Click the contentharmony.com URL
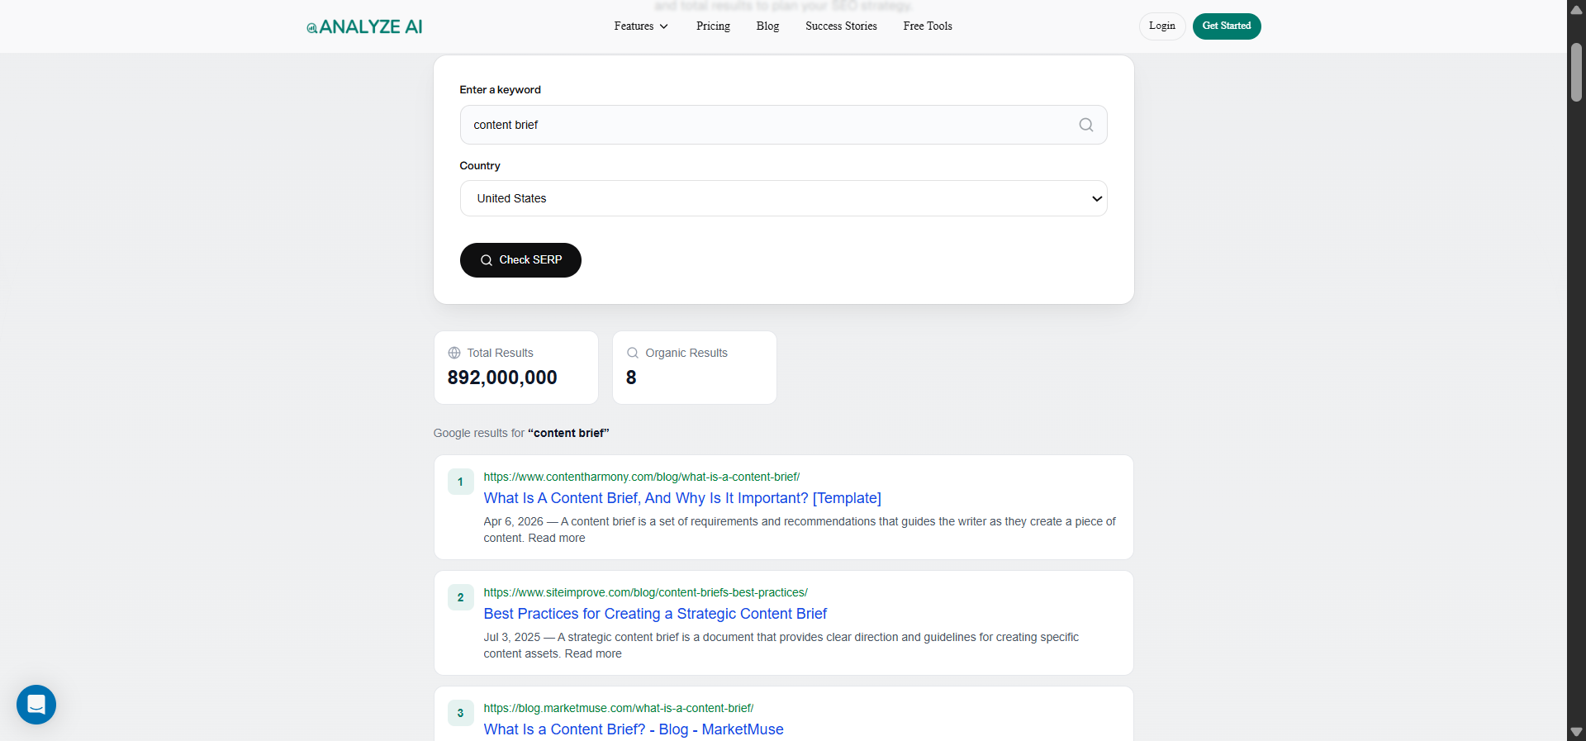1586x741 pixels. [x=642, y=477]
